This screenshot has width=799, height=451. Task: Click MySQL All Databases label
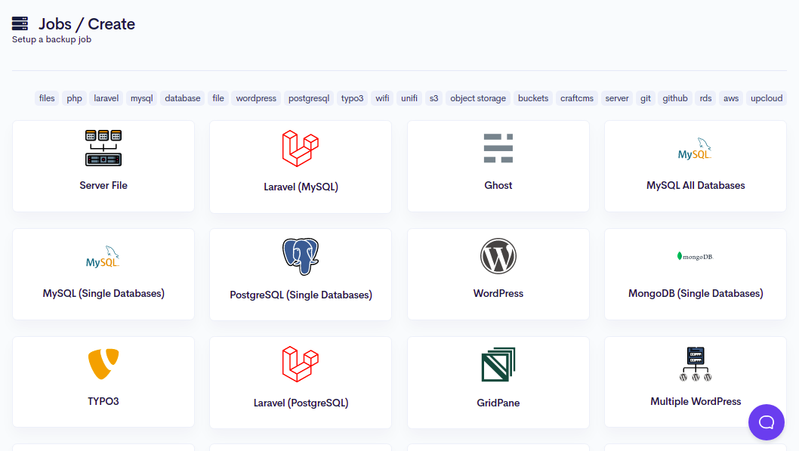696,186
